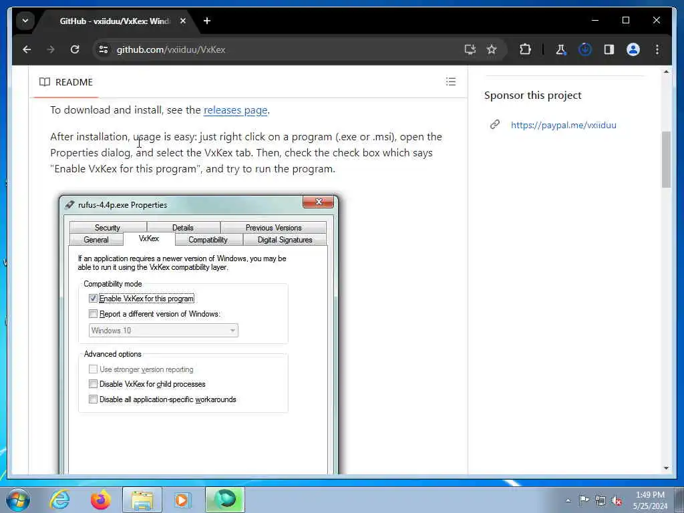Open the Windows Start menu
The image size is (684, 513).
coord(18,500)
